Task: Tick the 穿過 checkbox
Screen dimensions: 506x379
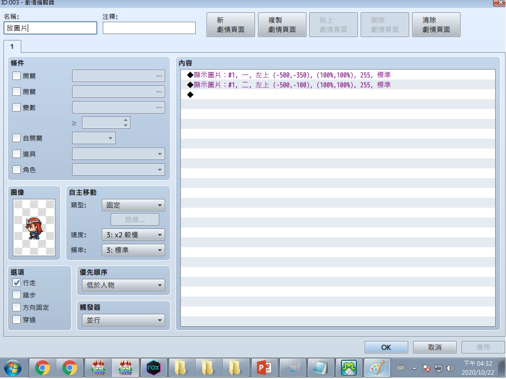Action: 16,320
